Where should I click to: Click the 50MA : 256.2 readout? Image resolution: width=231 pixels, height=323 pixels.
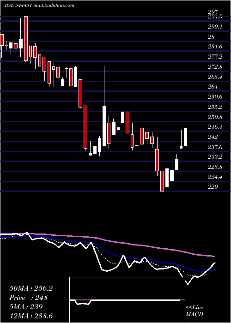pos(31,288)
